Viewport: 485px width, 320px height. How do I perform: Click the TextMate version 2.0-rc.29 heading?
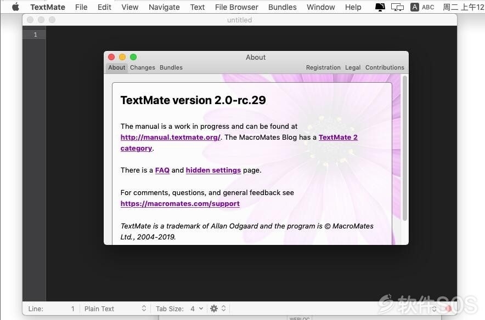(193, 100)
